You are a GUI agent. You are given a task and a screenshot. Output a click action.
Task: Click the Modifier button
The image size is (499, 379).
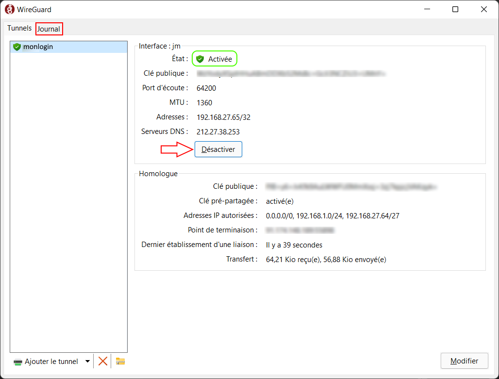[x=464, y=361]
